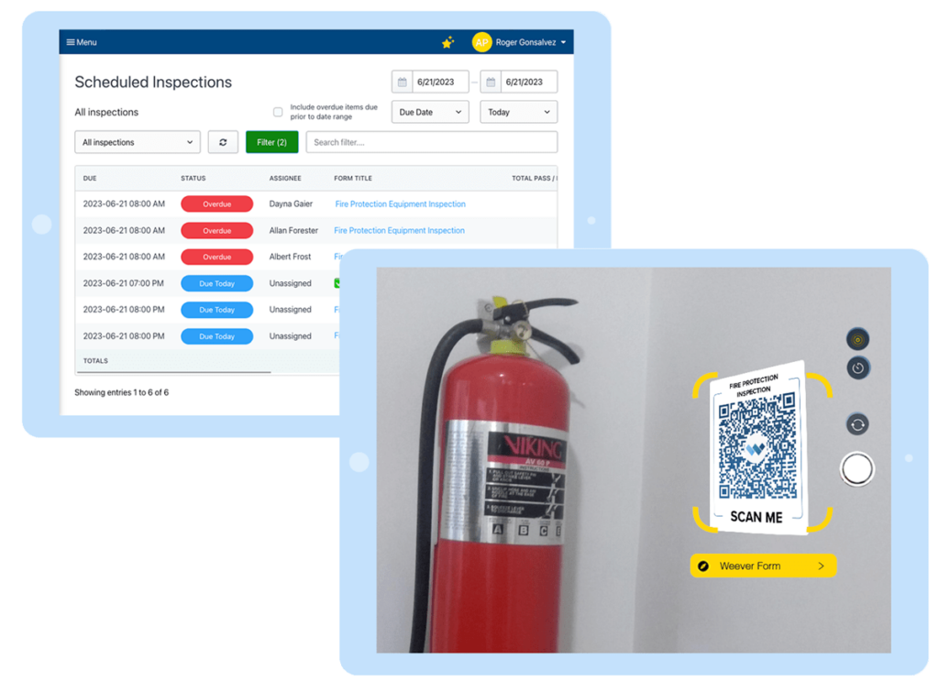
Task: Enable Include overdue items due prior to date range
Action: 278,111
